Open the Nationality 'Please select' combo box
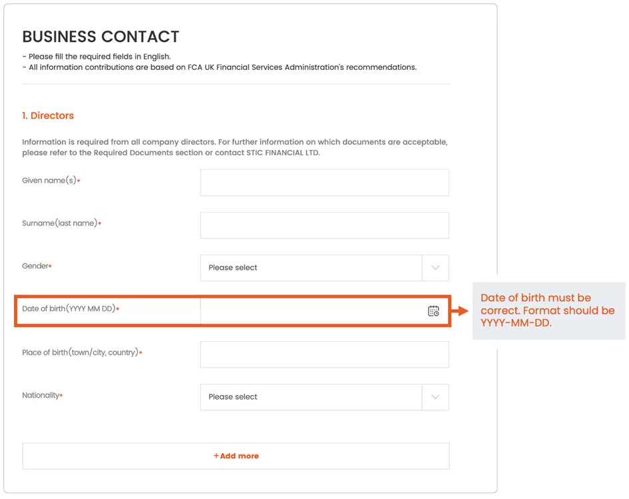 click(325, 397)
